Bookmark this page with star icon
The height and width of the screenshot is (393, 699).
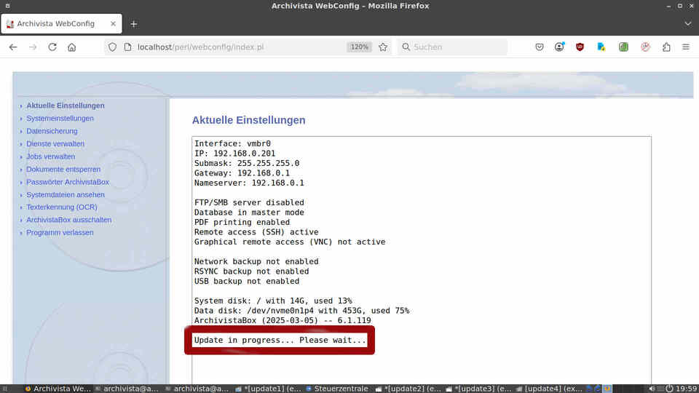(x=383, y=47)
